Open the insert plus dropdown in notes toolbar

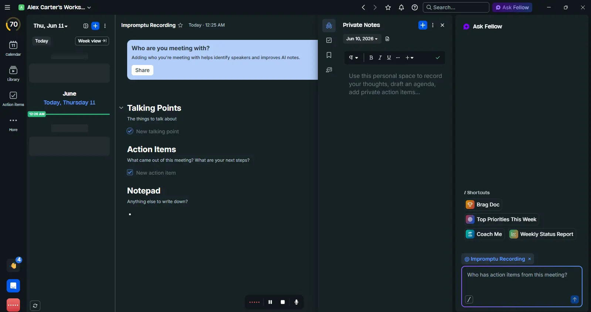click(410, 58)
